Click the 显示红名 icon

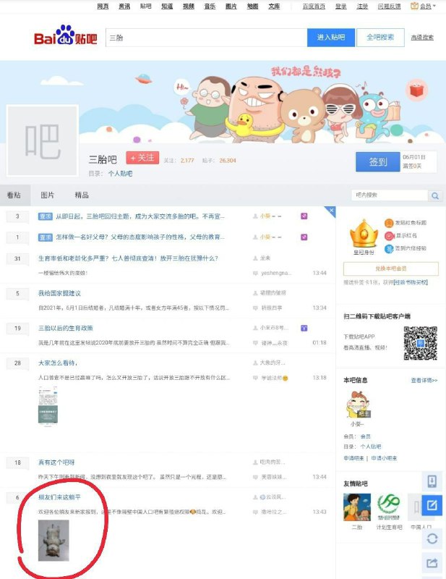click(389, 236)
